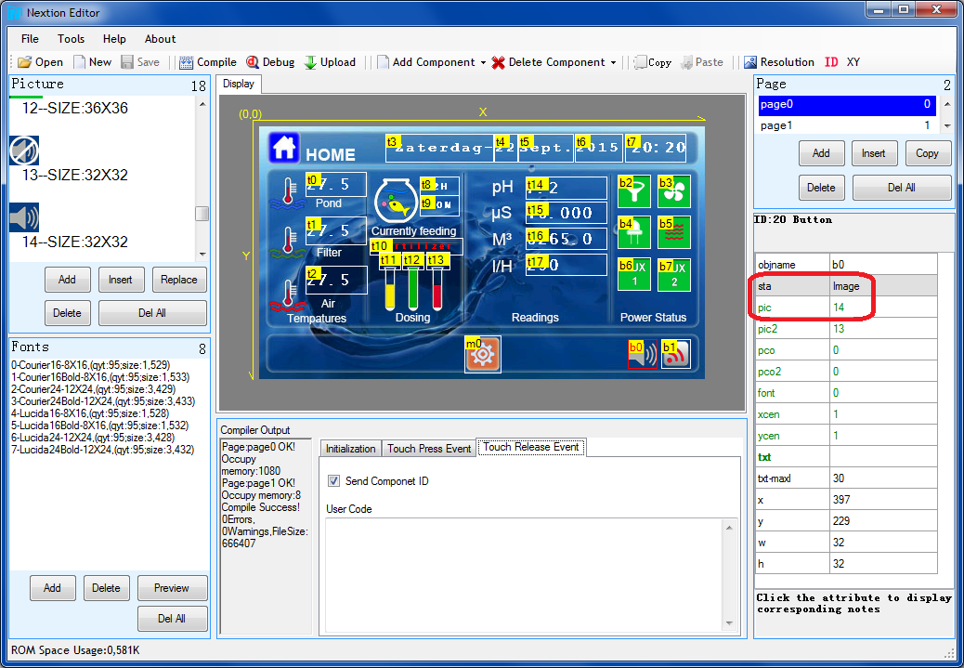
Task: Select the speaker picture 14 thumbnail
Action: [x=24, y=217]
